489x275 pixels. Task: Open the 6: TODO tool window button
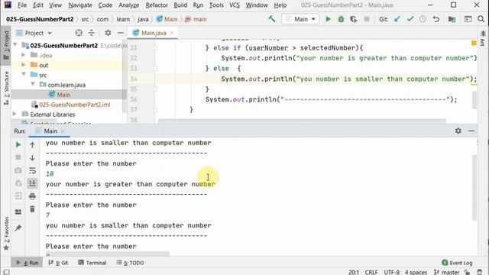pos(131,263)
